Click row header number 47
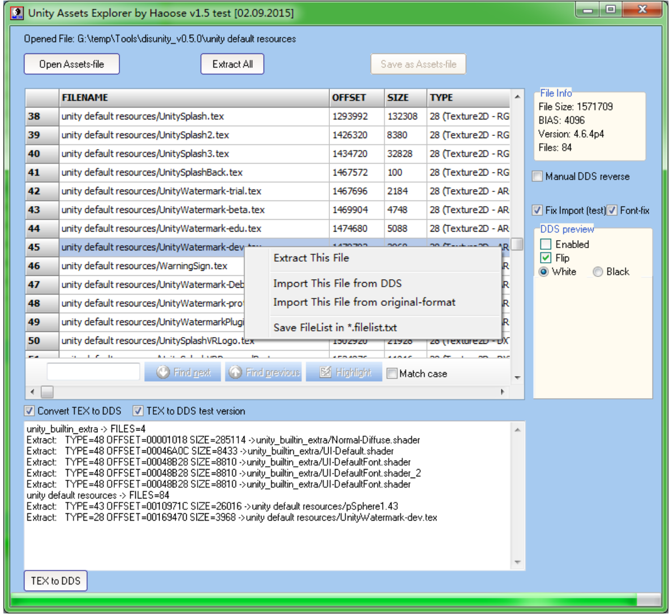This screenshot has height=614, width=669. click(x=42, y=285)
